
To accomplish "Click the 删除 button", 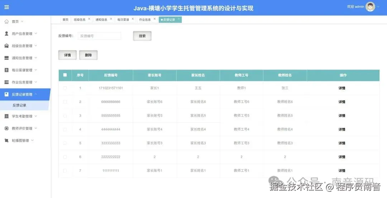I will [x=89, y=55].
